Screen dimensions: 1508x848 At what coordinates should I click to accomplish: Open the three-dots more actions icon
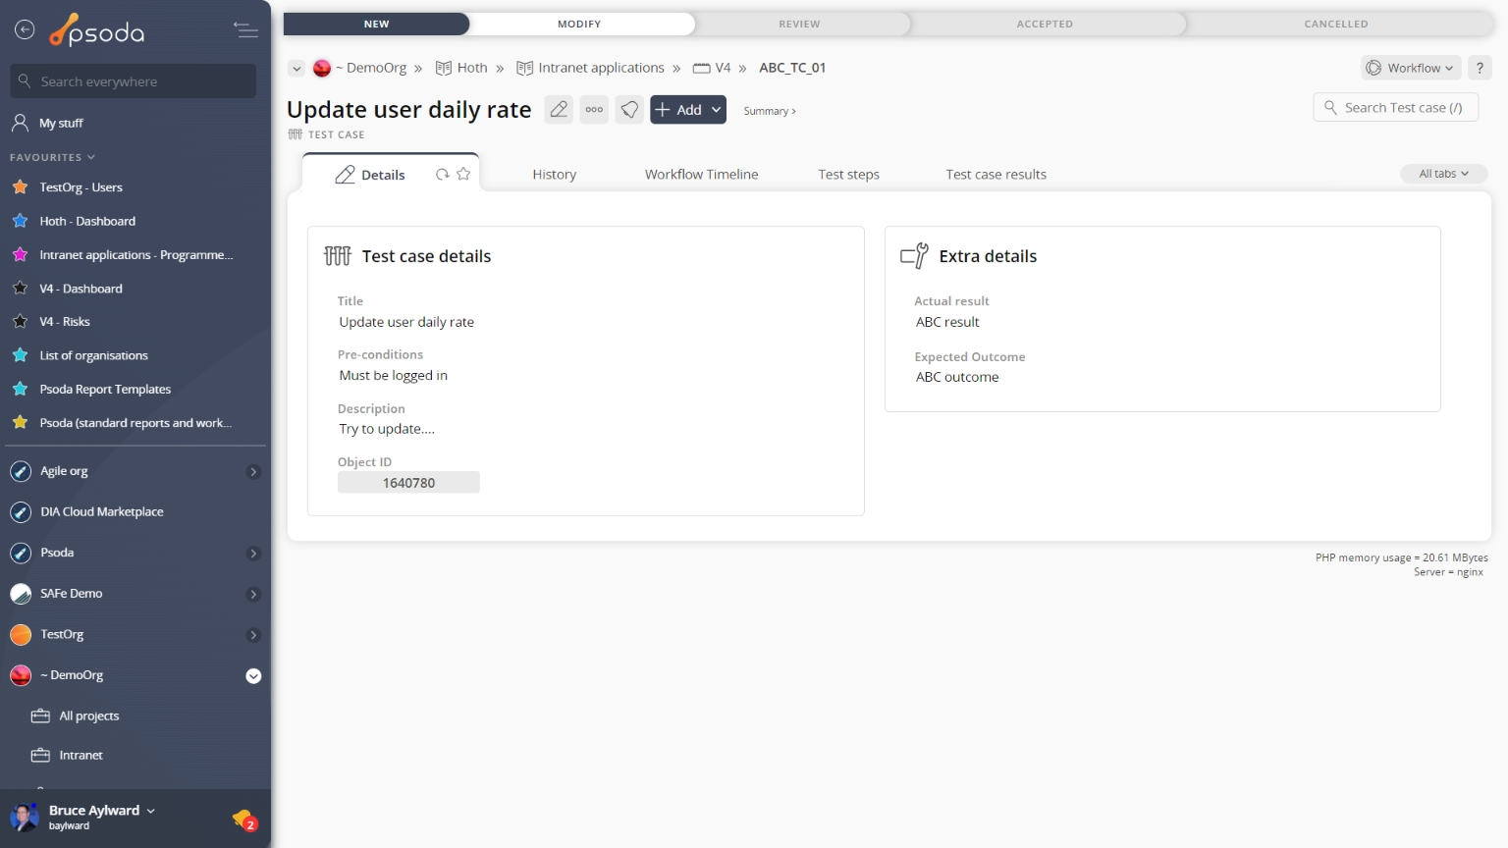point(594,110)
